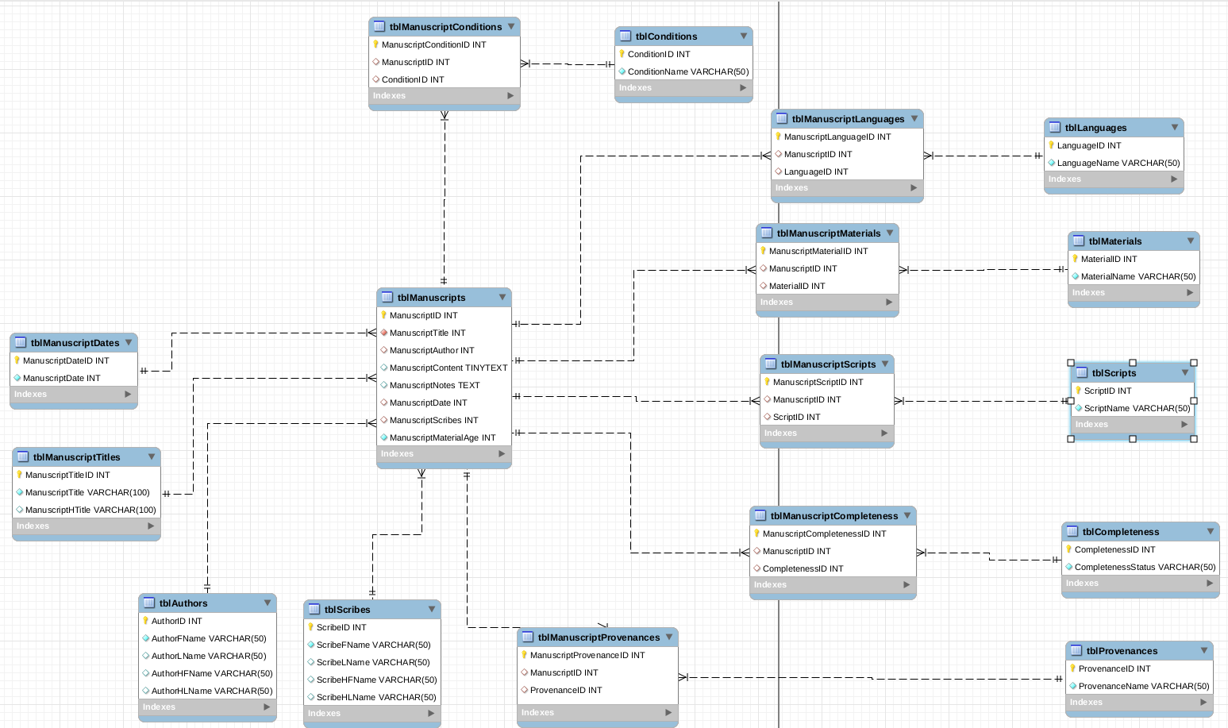This screenshot has width=1228, height=728.
Task: Open the tblProvenances header dropdown
Action: [x=1203, y=650]
